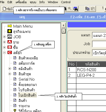Image resolution: width=106 pixels, height=112 pixels.
Task: Click the yellow arrow Main Menu icon
Action: click(x=10, y=26)
